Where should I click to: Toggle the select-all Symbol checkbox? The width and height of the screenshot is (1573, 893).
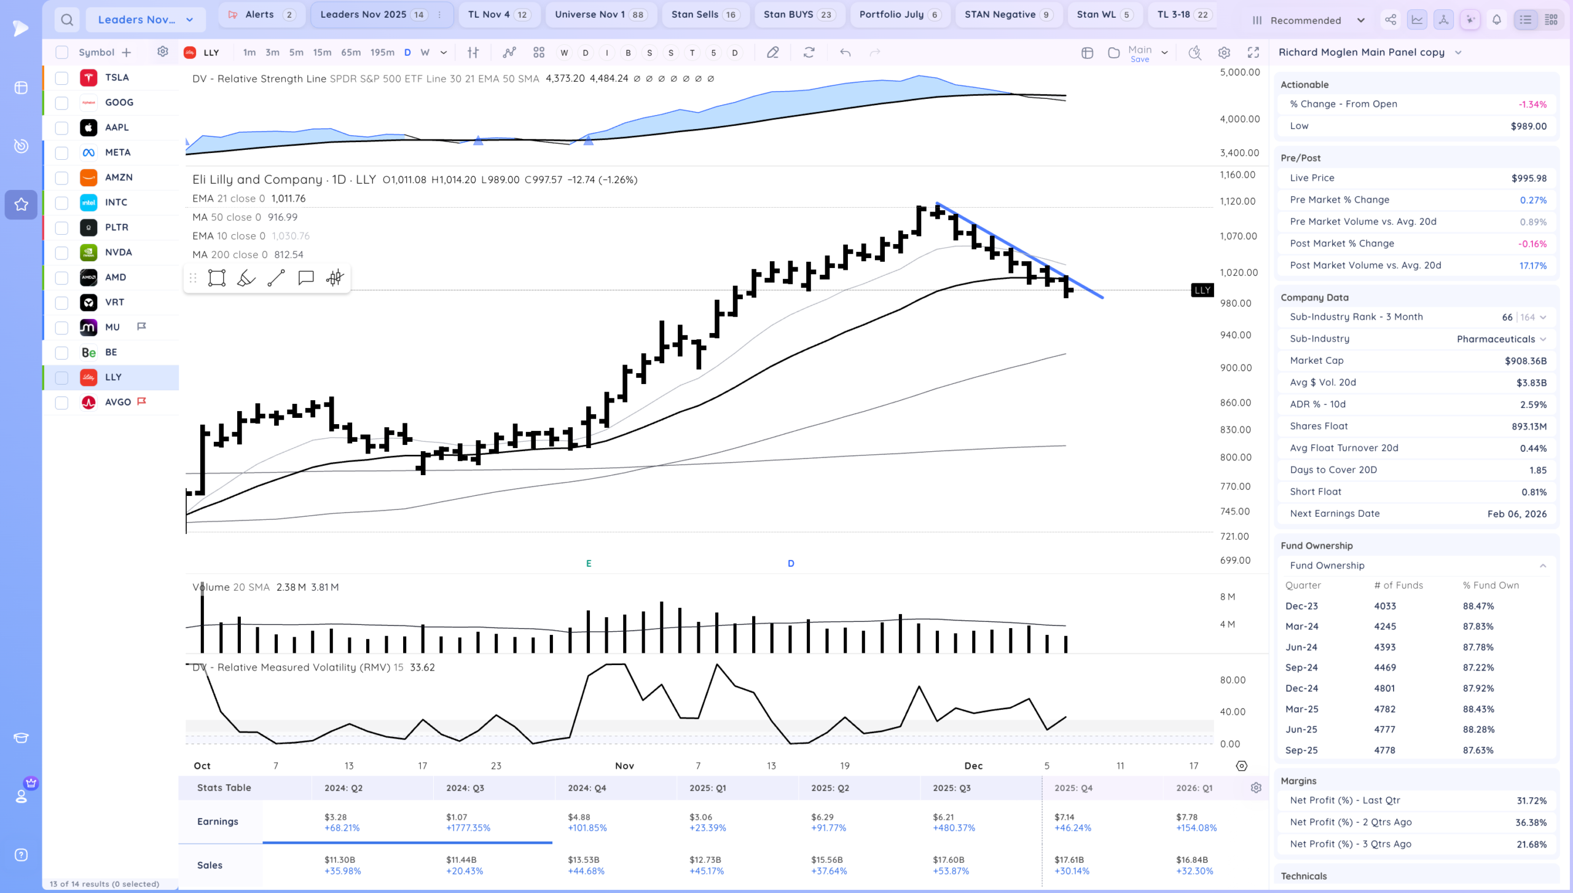[x=61, y=53]
